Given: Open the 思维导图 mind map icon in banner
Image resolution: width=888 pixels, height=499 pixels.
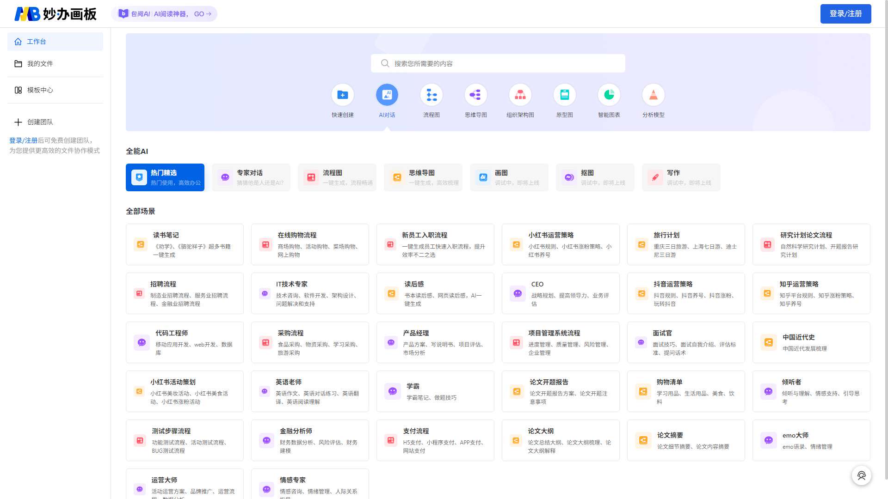Looking at the screenshot, I should 475,95.
